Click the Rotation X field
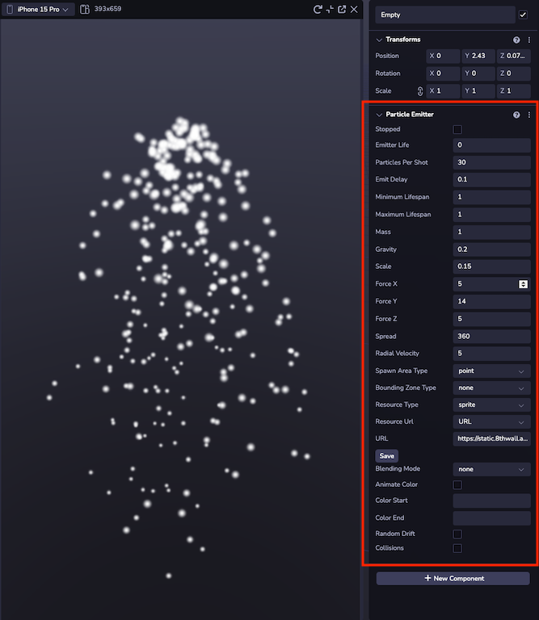Screen dimensions: 539x620 443,73
